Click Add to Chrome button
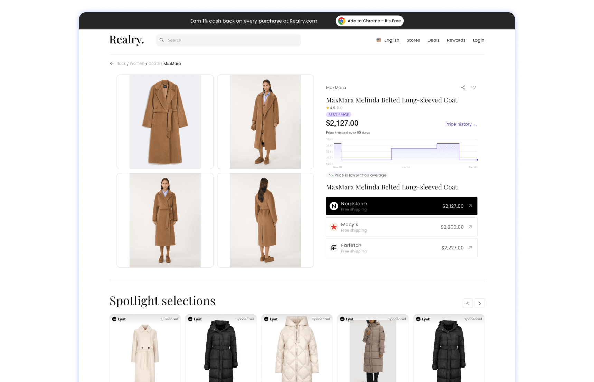This screenshot has width=594, height=382. tap(369, 21)
